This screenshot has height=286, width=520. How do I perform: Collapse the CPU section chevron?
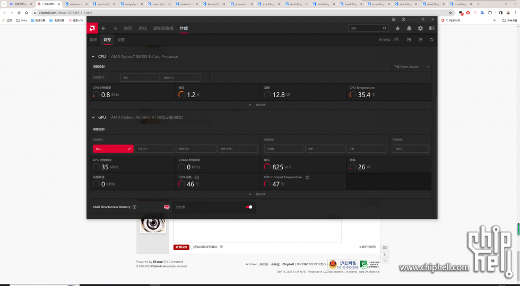tap(93, 56)
